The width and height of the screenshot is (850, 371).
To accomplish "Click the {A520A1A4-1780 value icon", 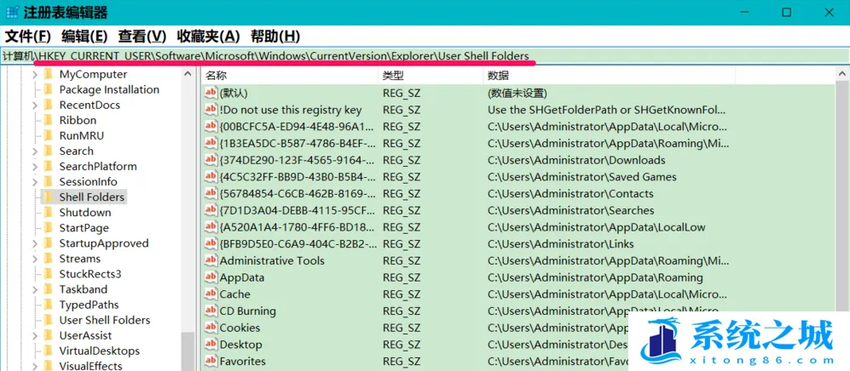I will [211, 227].
